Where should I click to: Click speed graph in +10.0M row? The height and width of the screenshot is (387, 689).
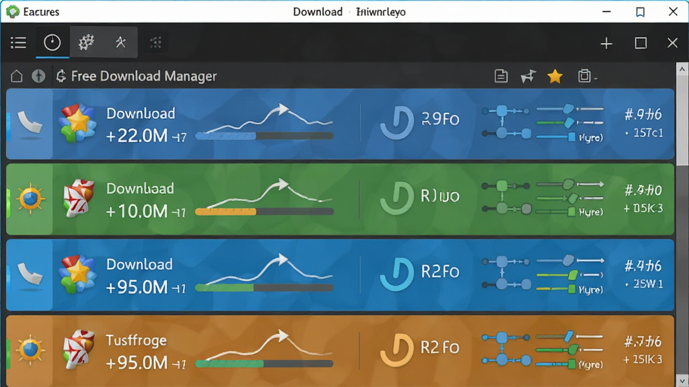(x=269, y=193)
